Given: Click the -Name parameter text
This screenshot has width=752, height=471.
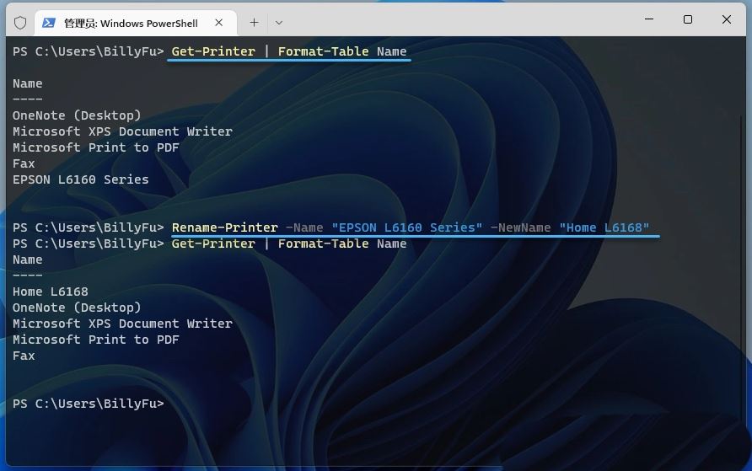Looking at the screenshot, I should coord(304,227).
